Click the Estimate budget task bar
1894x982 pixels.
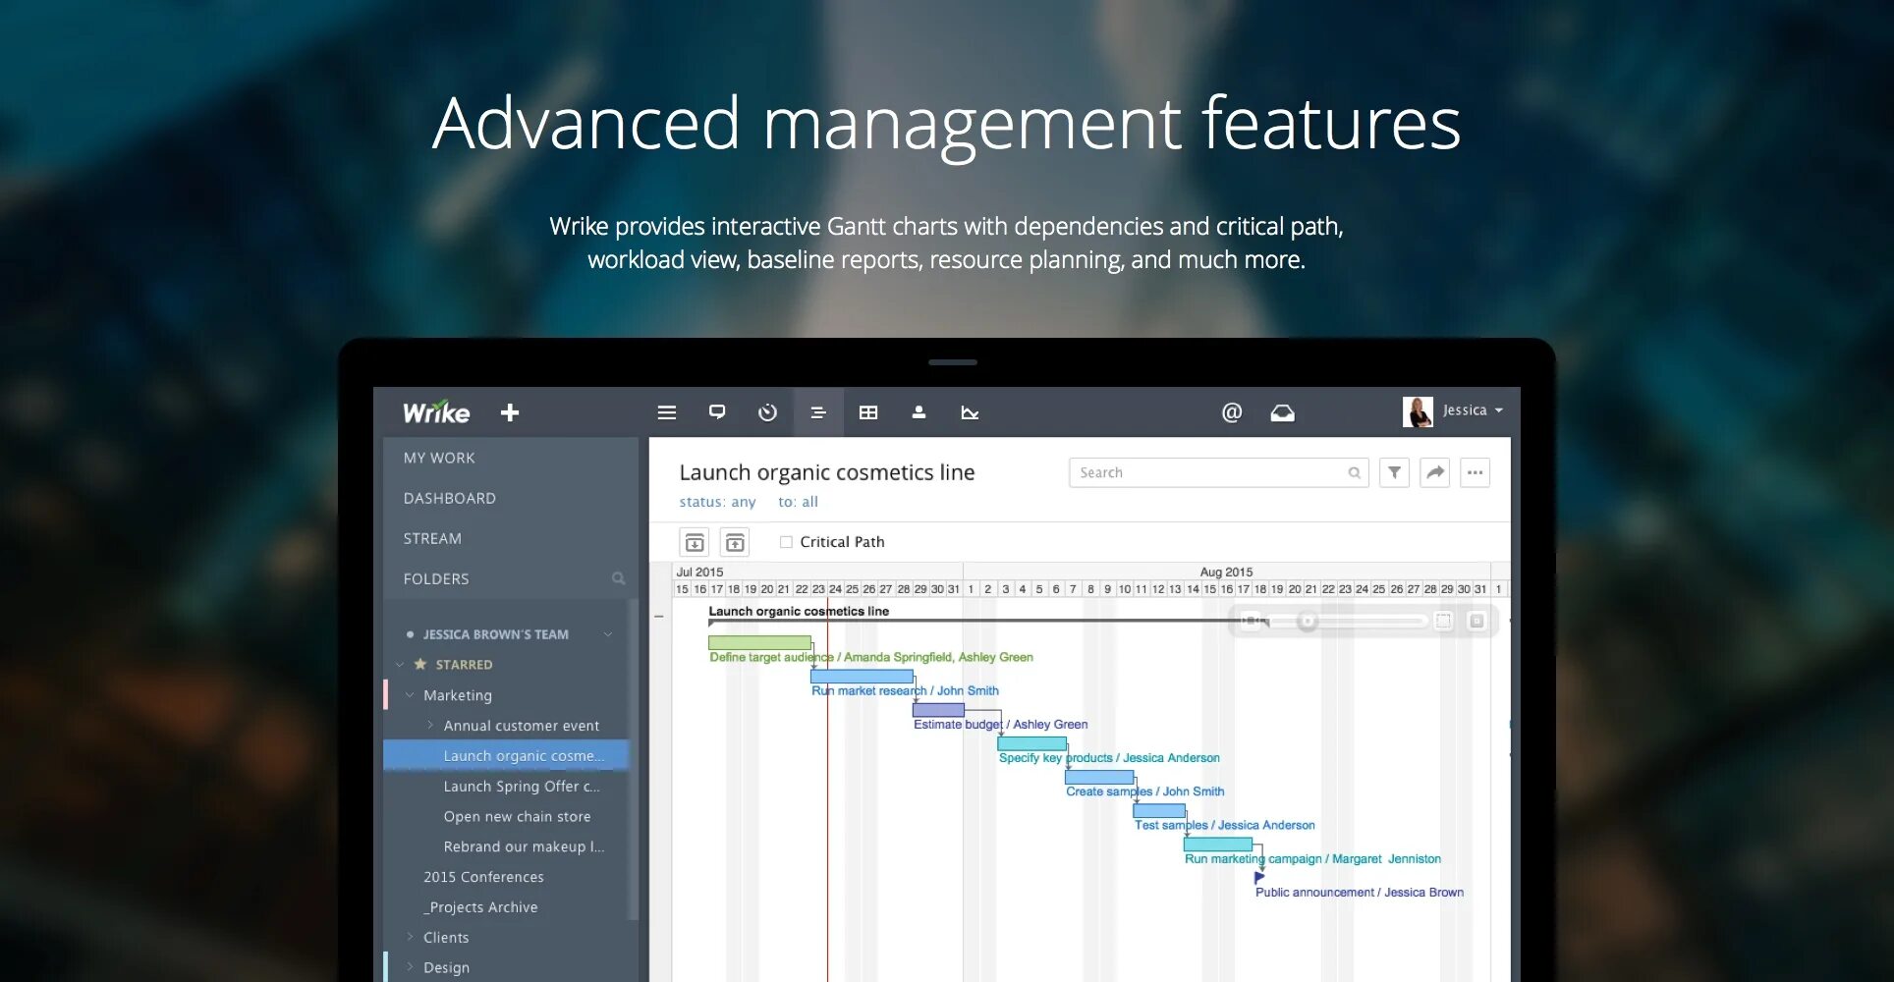pos(938,710)
